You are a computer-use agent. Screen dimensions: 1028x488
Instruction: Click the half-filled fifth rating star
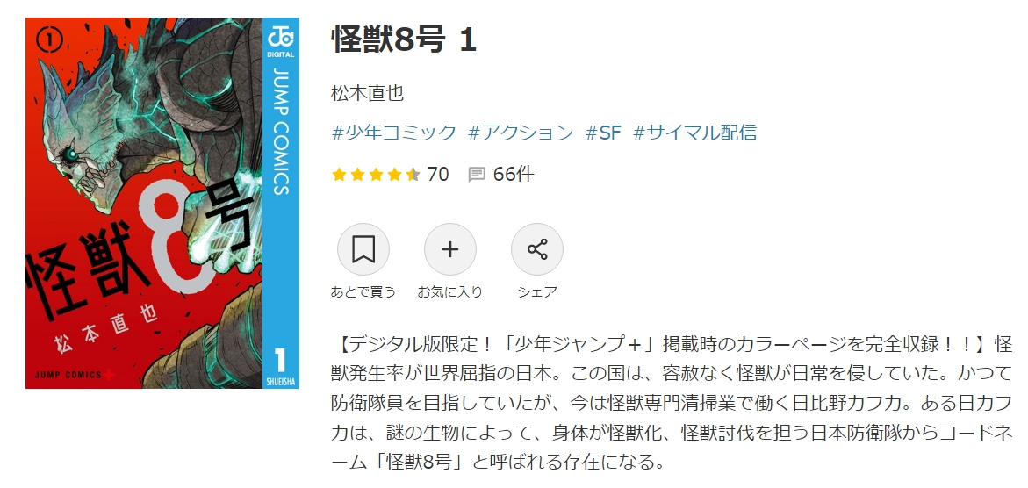tap(413, 175)
